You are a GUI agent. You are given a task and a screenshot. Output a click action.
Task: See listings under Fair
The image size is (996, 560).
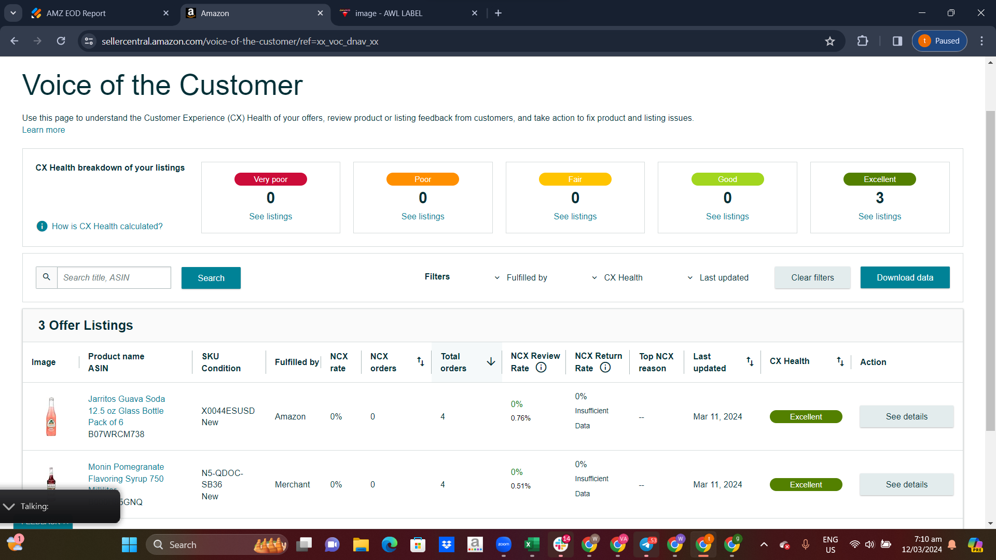[x=575, y=216]
